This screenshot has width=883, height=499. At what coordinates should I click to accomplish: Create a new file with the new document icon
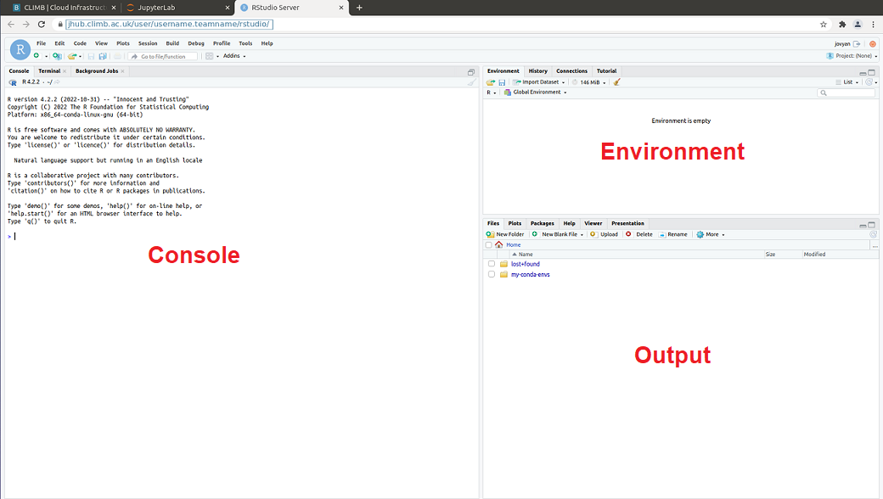click(x=37, y=55)
